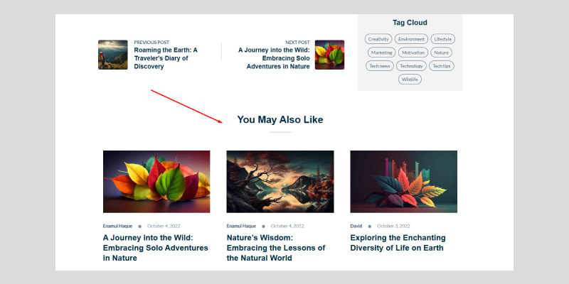Open next post title A Journey into the Wild
The height and width of the screenshot is (284, 569).
tap(274, 58)
